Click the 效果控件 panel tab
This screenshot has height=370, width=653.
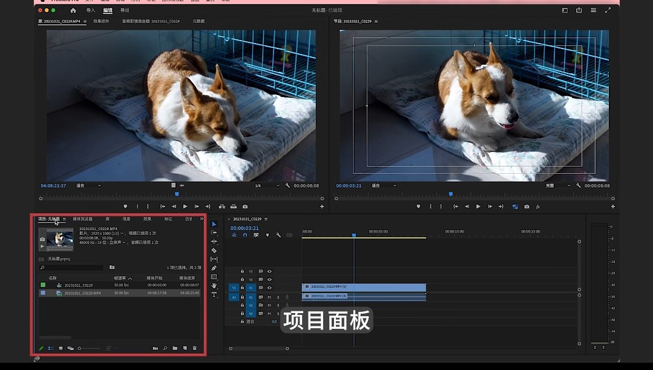[x=101, y=21]
